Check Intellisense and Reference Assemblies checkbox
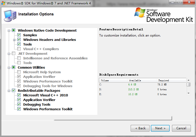 [19, 58]
